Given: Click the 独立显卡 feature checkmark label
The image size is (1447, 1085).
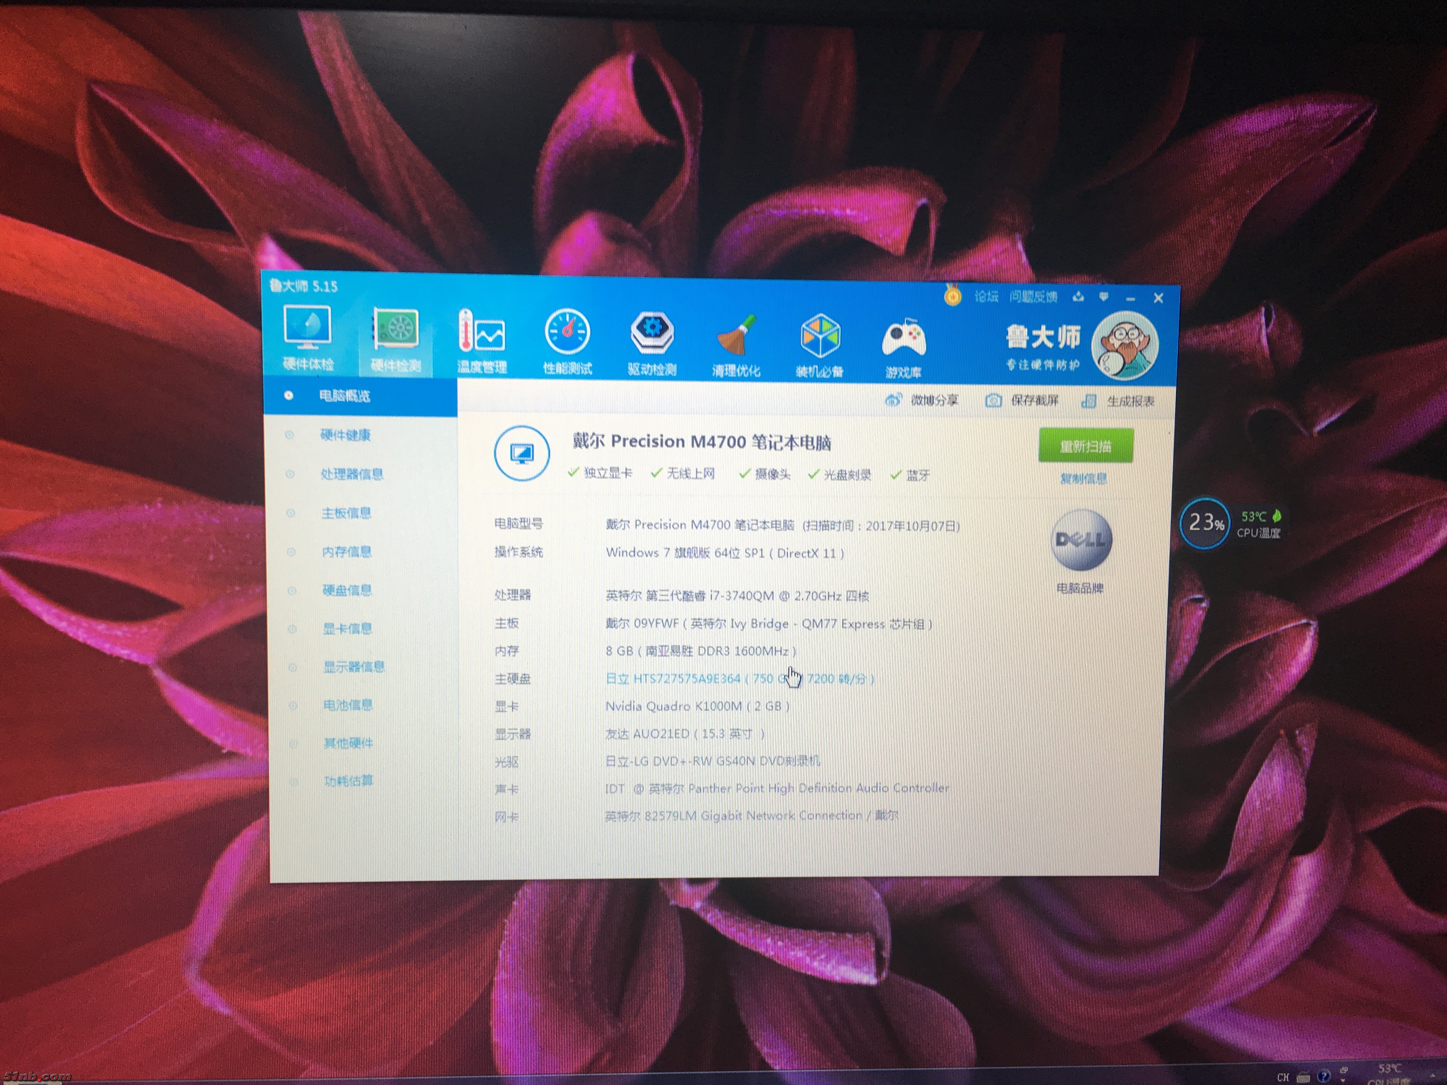Looking at the screenshot, I should (600, 473).
